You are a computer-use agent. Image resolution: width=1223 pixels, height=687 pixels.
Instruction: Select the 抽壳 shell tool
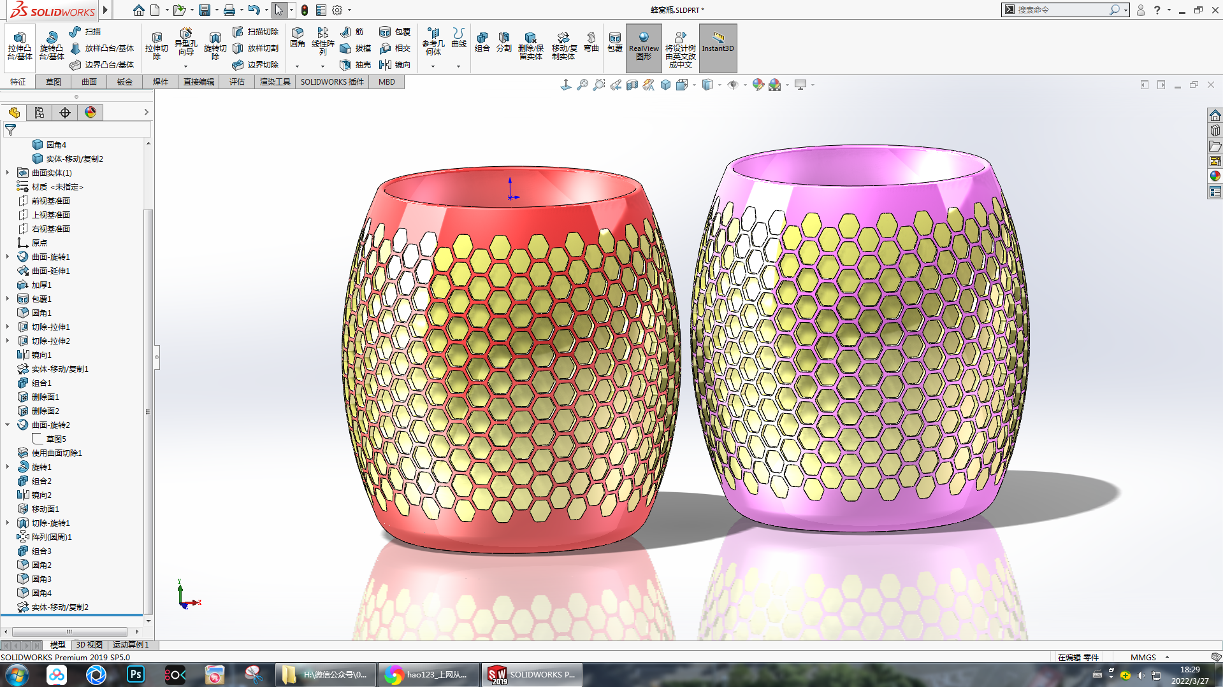click(355, 64)
